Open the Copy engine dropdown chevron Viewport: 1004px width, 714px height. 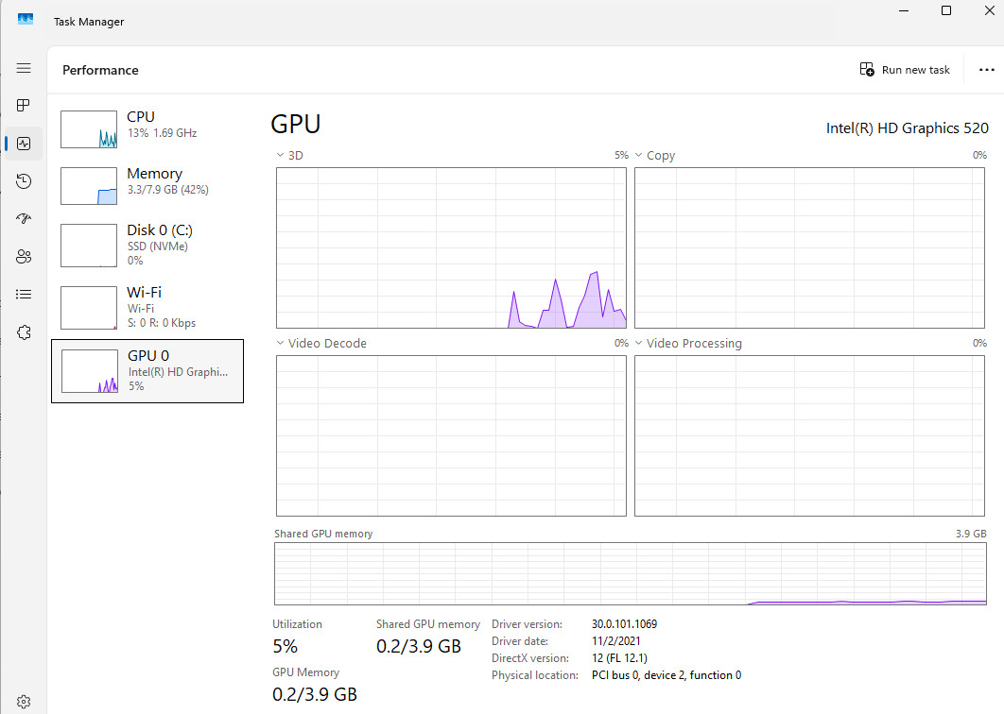pyautogui.click(x=638, y=156)
